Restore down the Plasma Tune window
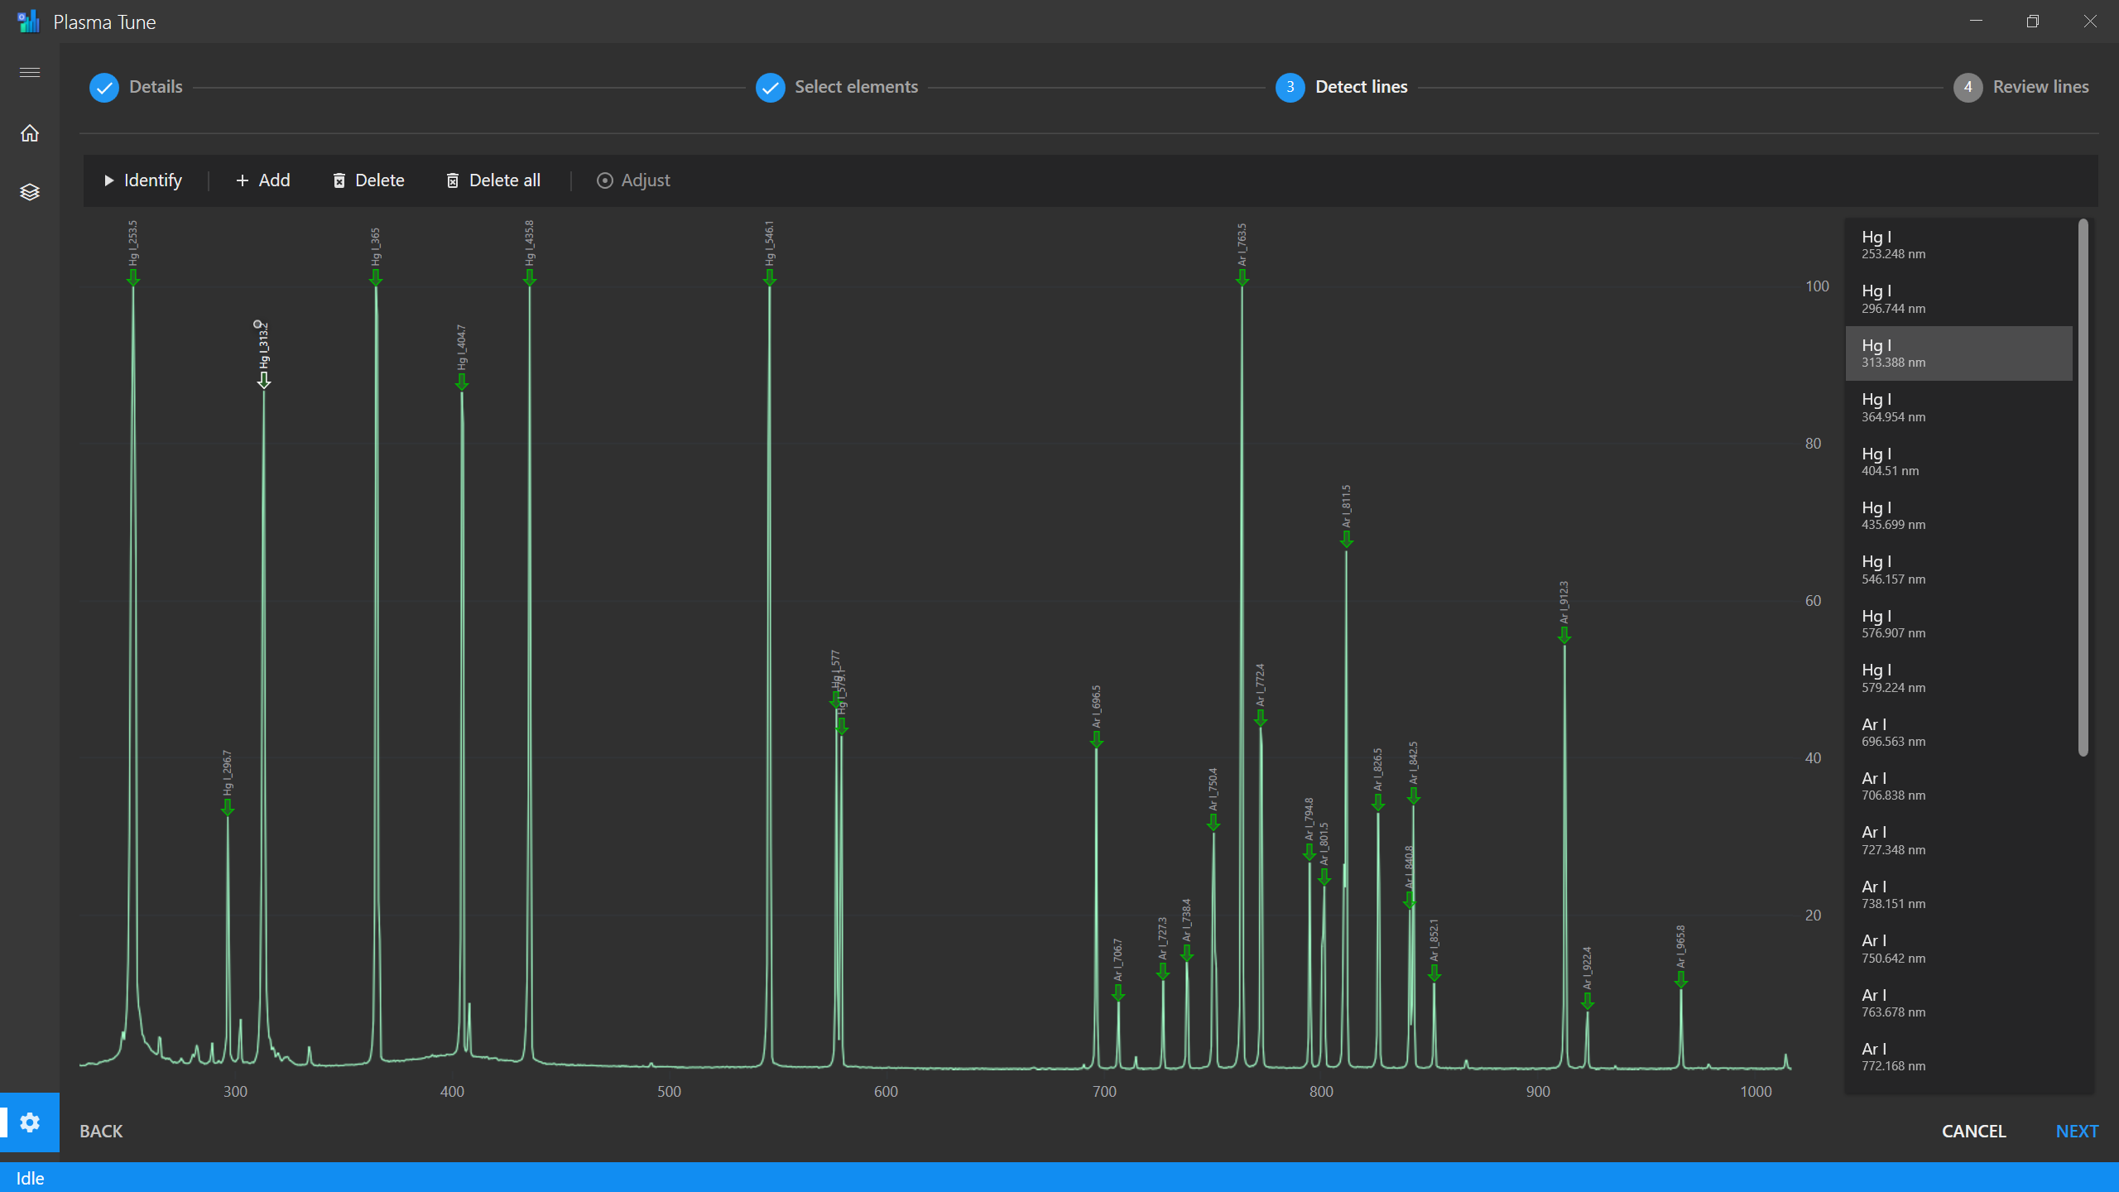Screen dimensions: 2119x1192 (x=2033, y=22)
